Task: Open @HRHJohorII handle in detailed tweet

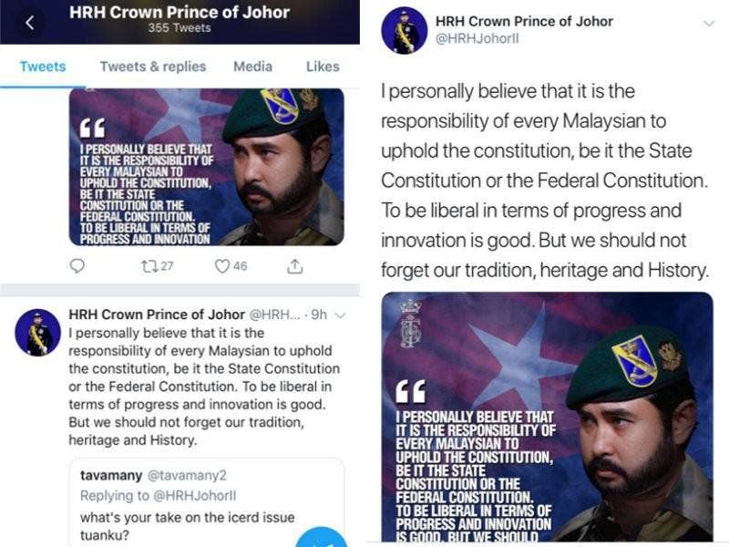Action: [477, 38]
